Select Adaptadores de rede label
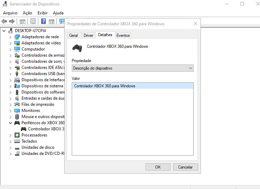 [x=40, y=37]
